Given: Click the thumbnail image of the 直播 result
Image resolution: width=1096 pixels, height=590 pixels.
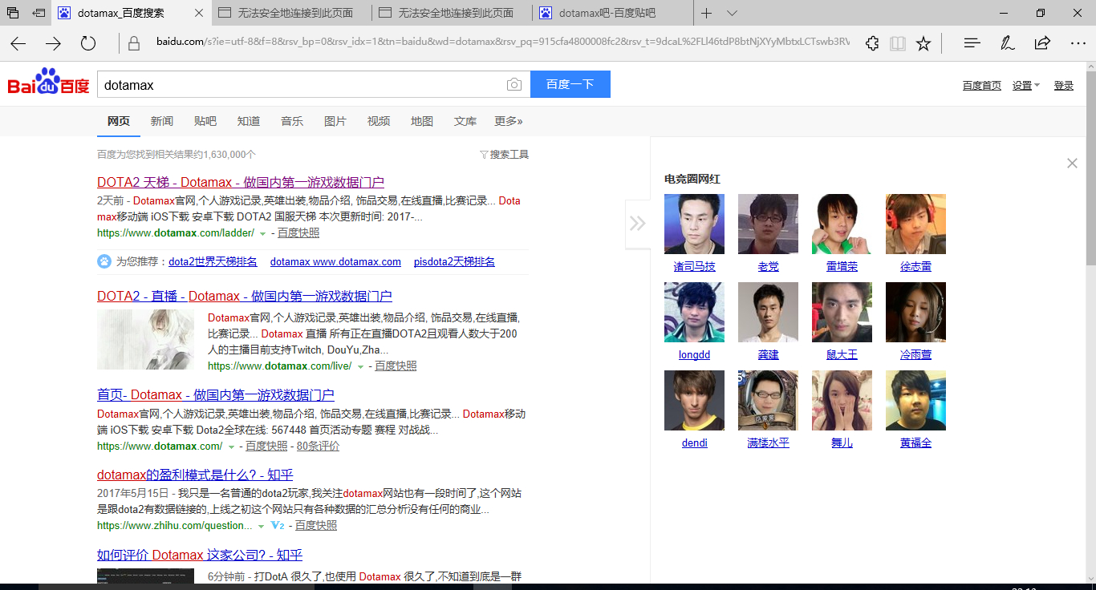Looking at the screenshot, I should pos(145,340).
